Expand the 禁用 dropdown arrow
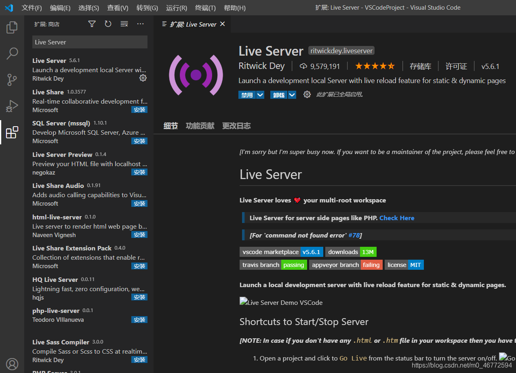Viewport: 516px width, 373px height. (260, 95)
